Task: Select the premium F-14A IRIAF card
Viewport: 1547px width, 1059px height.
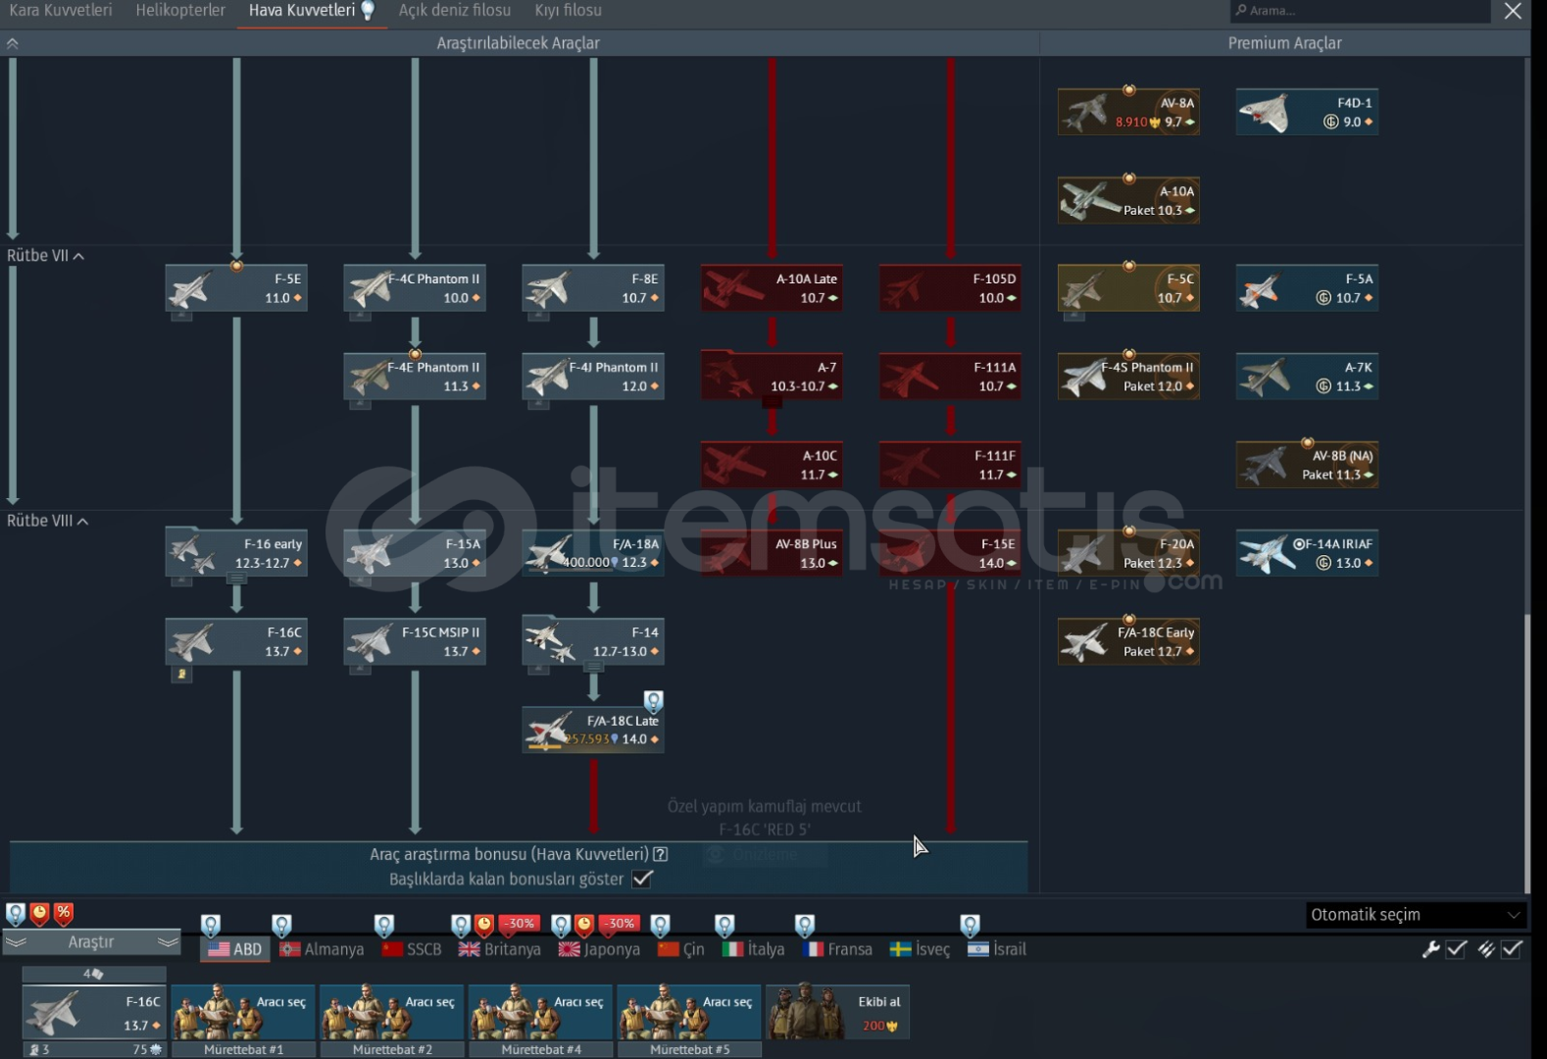Action: click(1307, 553)
